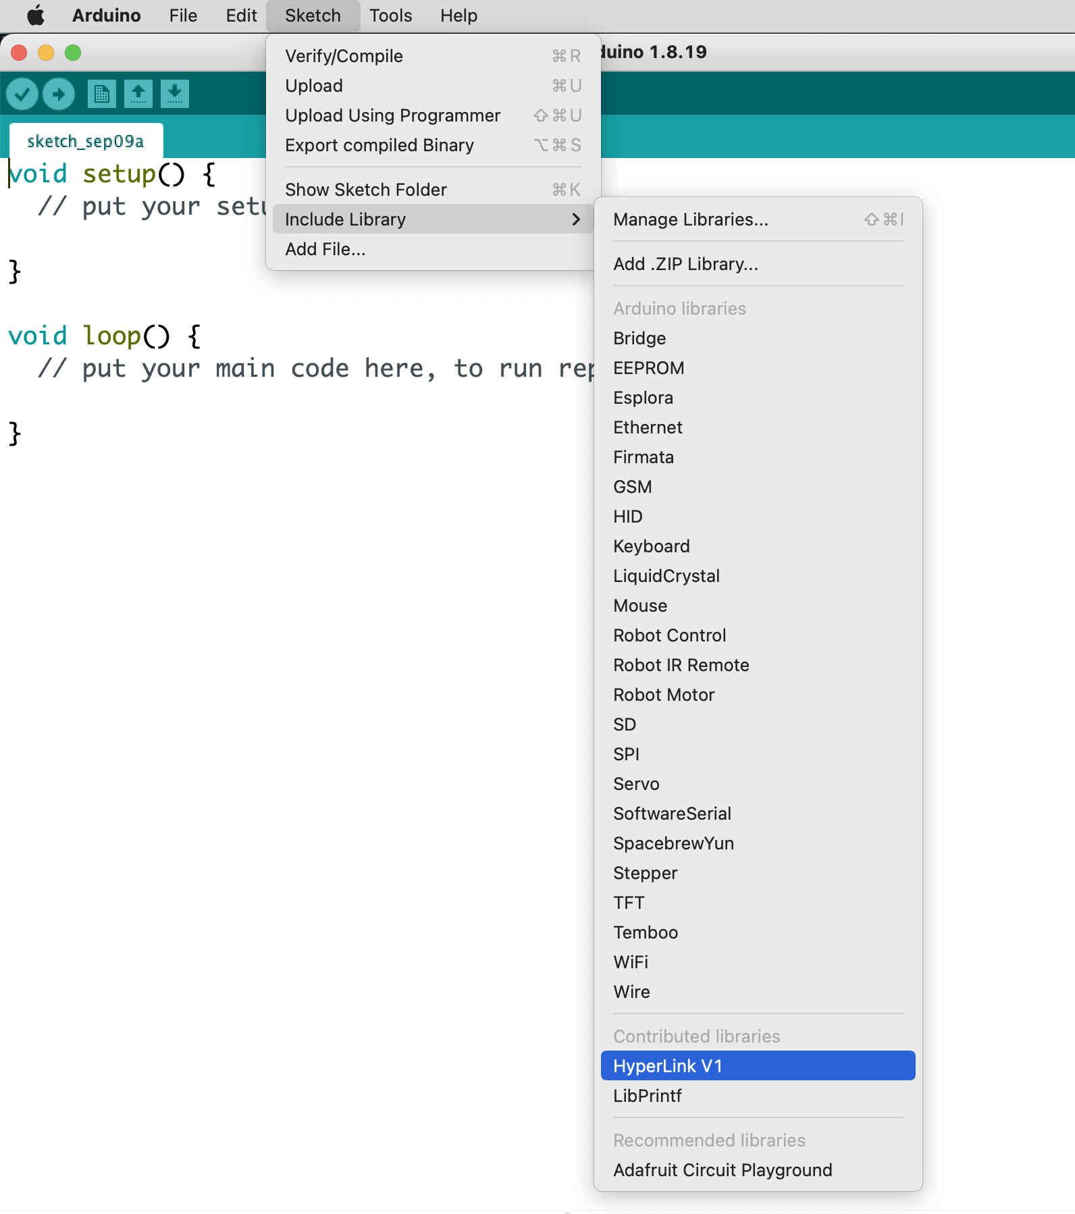This screenshot has height=1214, width=1075.
Task: Click the 'put your main code here' comment
Action: pyautogui.click(x=316, y=369)
